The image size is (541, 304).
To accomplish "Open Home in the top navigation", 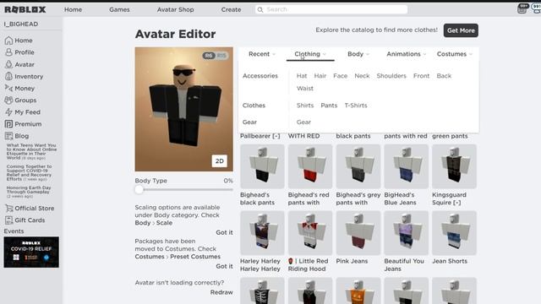I will pyautogui.click(x=74, y=9).
